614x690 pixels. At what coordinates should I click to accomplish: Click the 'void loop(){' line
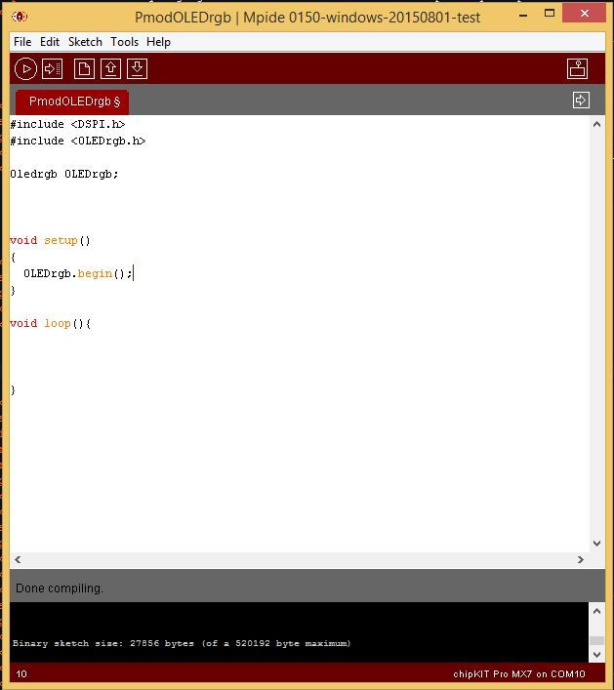51,324
